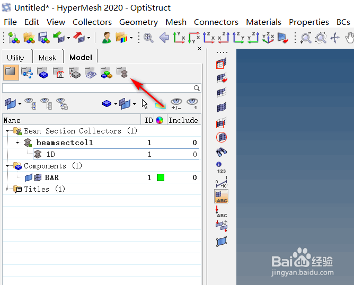Click the New Model toolbar icon
354x285 pixels.
tap(14, 38)
